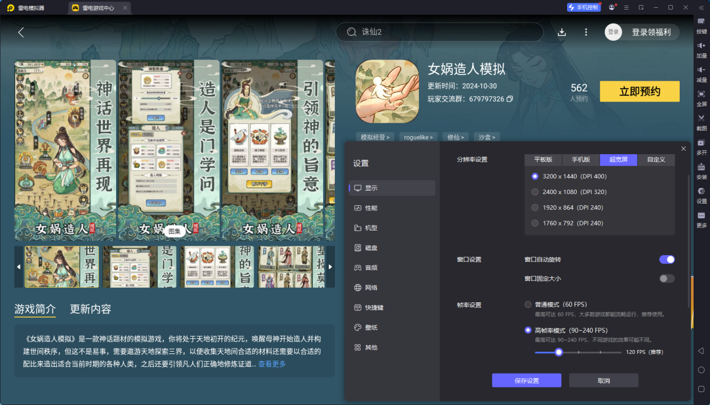
Task: Toggle 窗口自动旋转 switch
Action: 667,260
